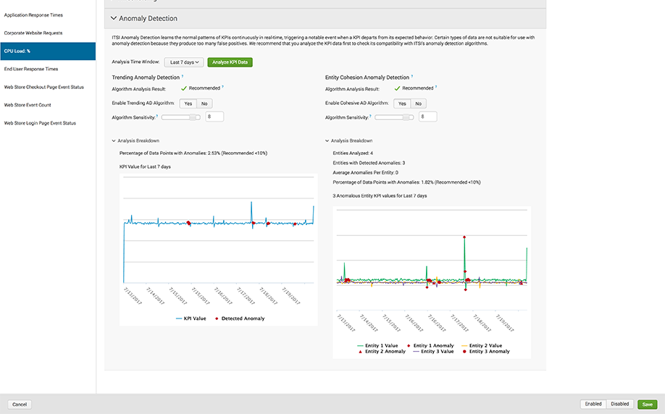
Task: Click help icon by Trending Algorithm Sensitivity
Action: 157,116
